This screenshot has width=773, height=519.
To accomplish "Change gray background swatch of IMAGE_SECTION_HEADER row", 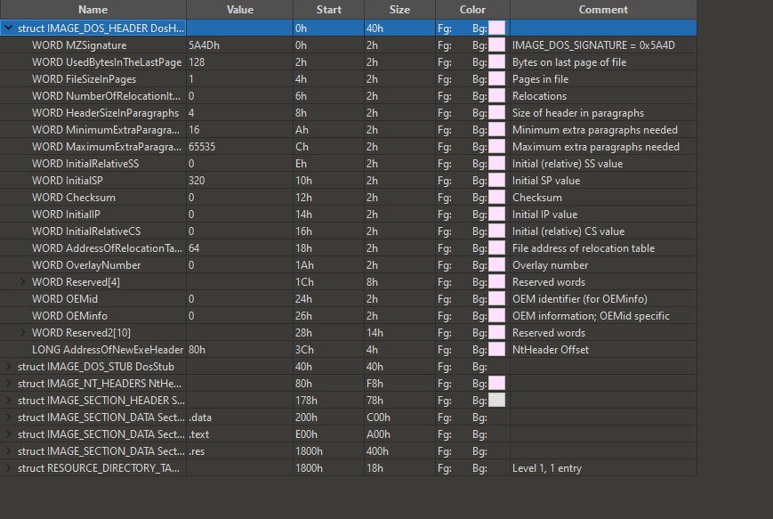I will point(496,400).
